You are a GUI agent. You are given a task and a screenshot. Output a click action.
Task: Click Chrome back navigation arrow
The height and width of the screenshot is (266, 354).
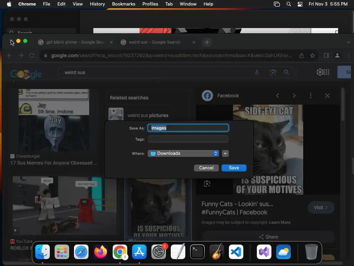pyautogui.click(x=10, y=55)
